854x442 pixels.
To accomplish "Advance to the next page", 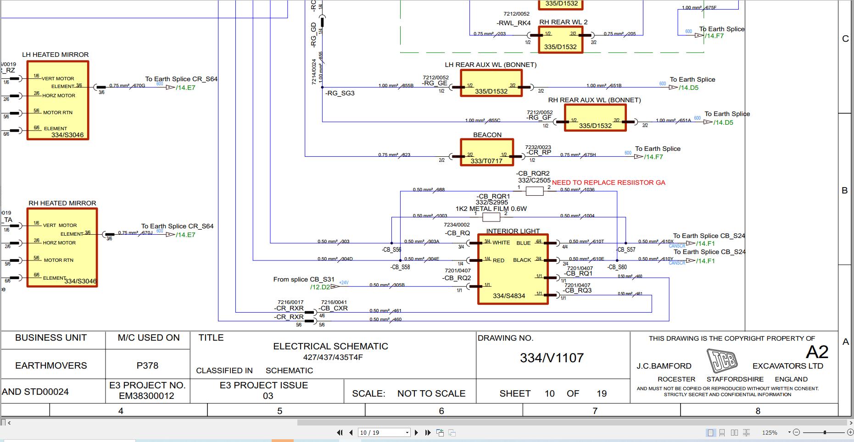I will [416, 432].
